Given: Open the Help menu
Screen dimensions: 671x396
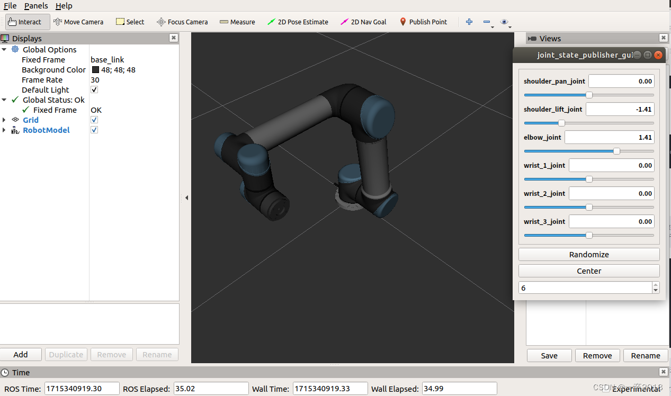Looking at the screenshot, I should (x=64, y=6).
